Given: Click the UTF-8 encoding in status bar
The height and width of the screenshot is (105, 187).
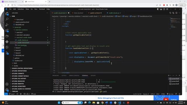Looking at the screenshot, I should [x=153, y=94].
